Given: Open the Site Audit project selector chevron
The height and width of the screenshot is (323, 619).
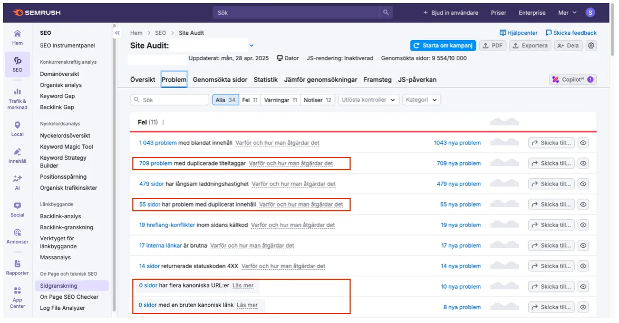Looking at the screenshot, I should tap(251, 45).
